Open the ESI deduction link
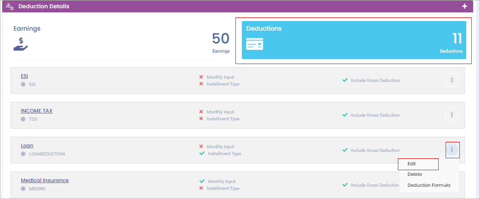 pyautogui.click(x=24, y=76)
